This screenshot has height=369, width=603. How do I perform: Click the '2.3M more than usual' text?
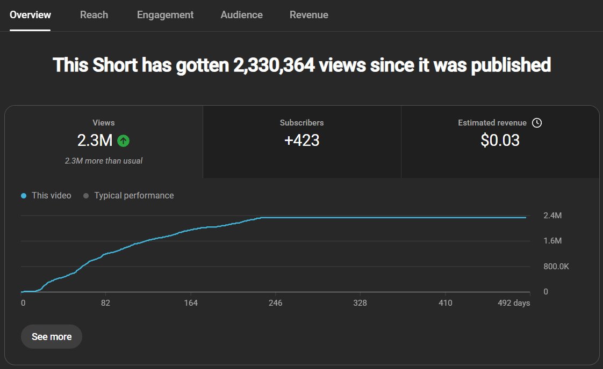pyautogui.click(x=103, y=161)
